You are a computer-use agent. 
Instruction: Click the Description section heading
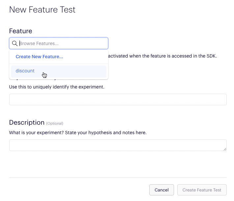point(27,122)
